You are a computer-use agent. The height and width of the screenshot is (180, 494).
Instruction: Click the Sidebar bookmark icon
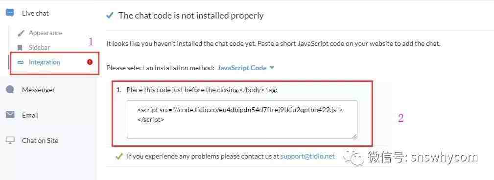tap(20, 48)
